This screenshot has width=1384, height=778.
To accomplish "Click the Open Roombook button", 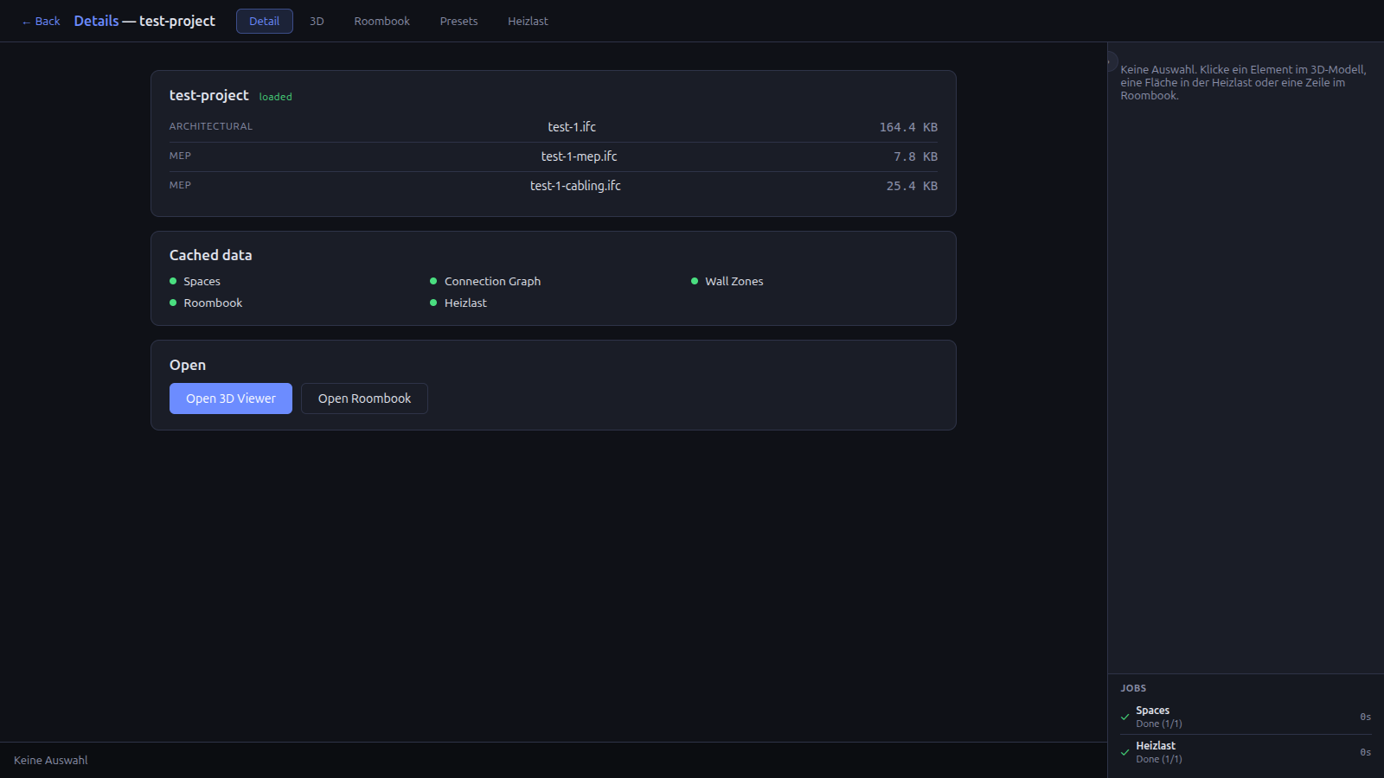I will click(x=364, y=399).
